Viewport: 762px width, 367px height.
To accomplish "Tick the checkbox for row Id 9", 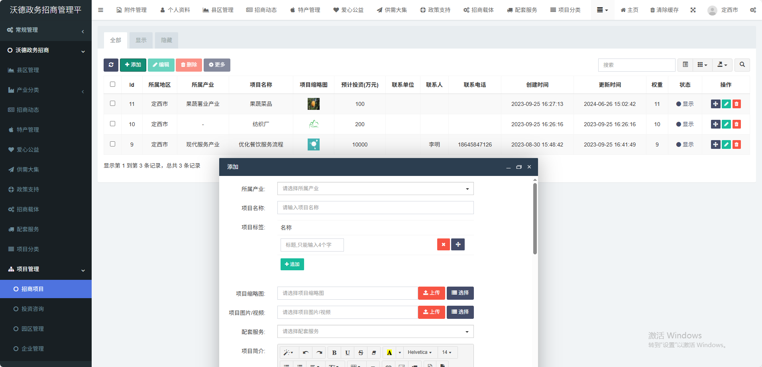I will click(x=112, y=144).
